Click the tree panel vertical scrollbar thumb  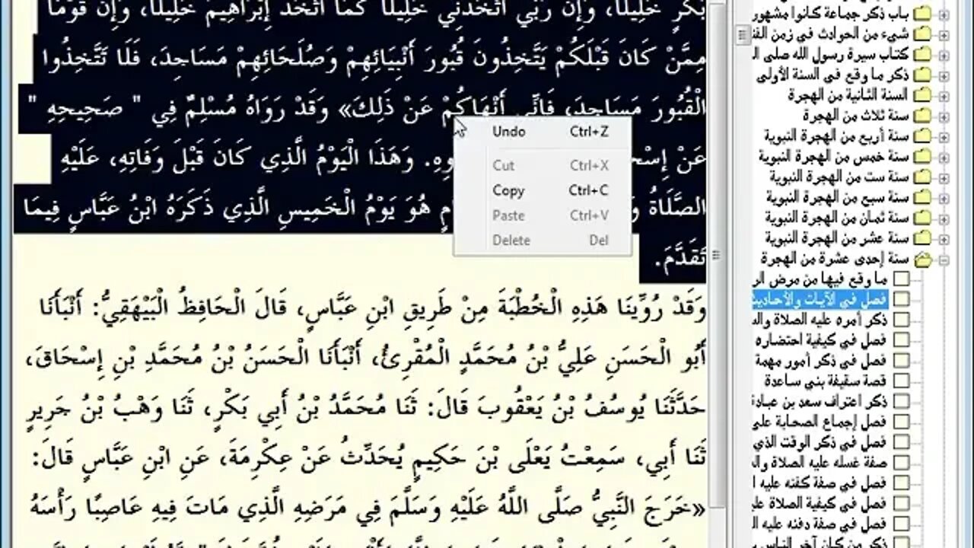click(743, 34)
